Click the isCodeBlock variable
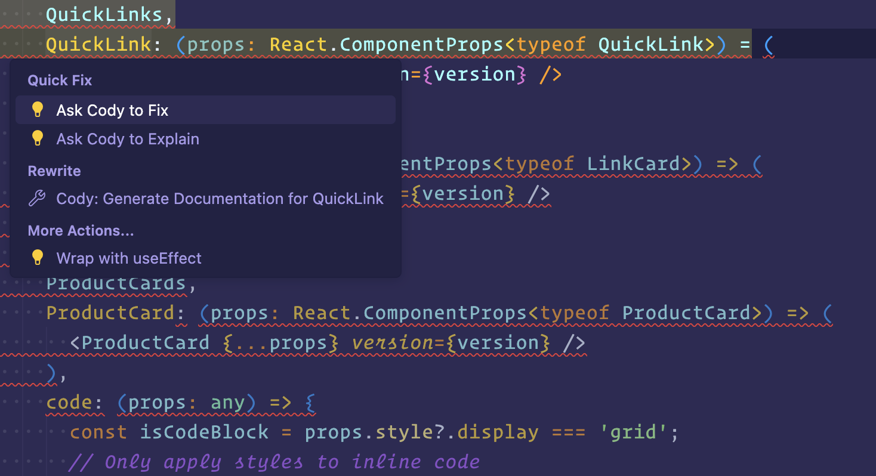 pyautogui.click(x=204, y=432)
